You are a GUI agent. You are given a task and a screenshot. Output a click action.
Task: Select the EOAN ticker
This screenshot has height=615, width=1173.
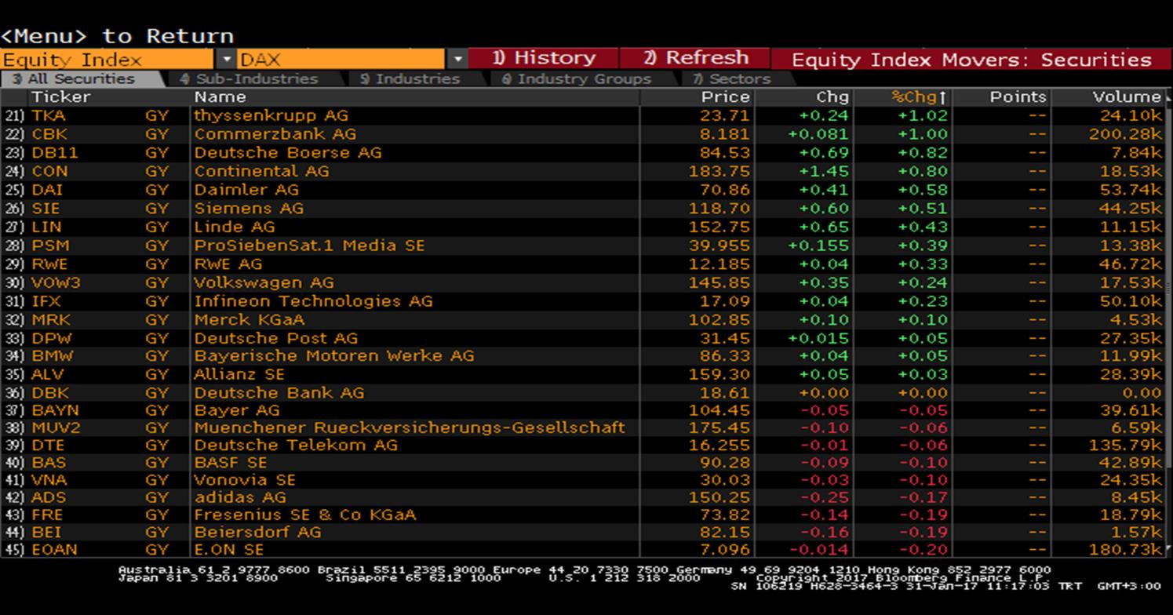pos(54,550)
